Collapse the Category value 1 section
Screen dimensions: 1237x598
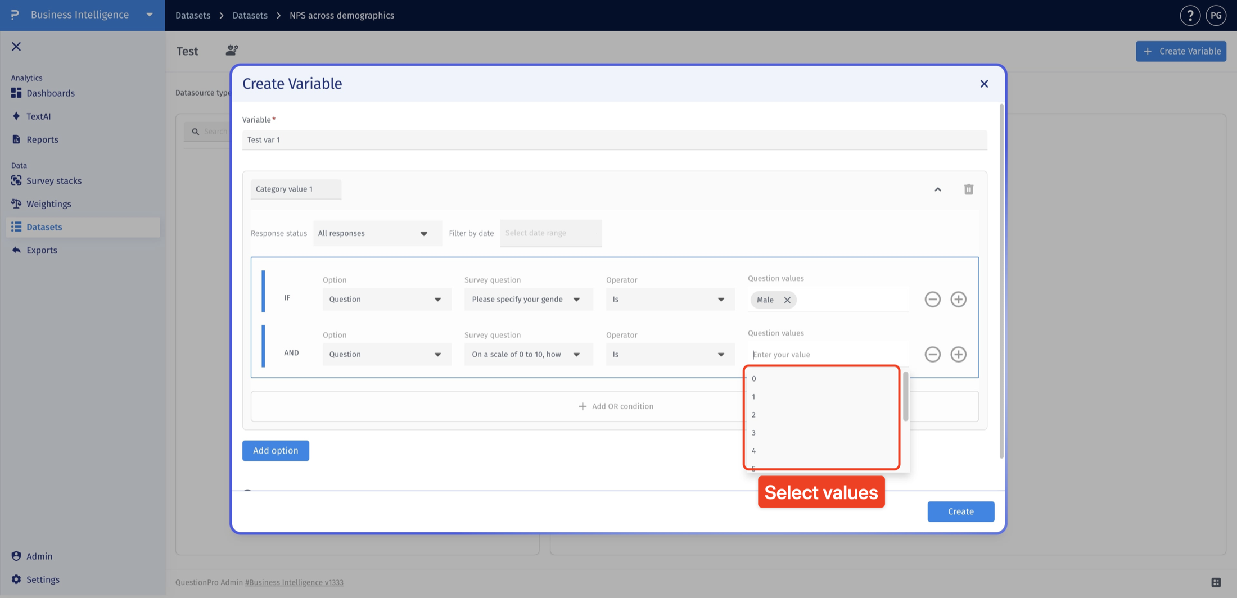coord(937,189)
